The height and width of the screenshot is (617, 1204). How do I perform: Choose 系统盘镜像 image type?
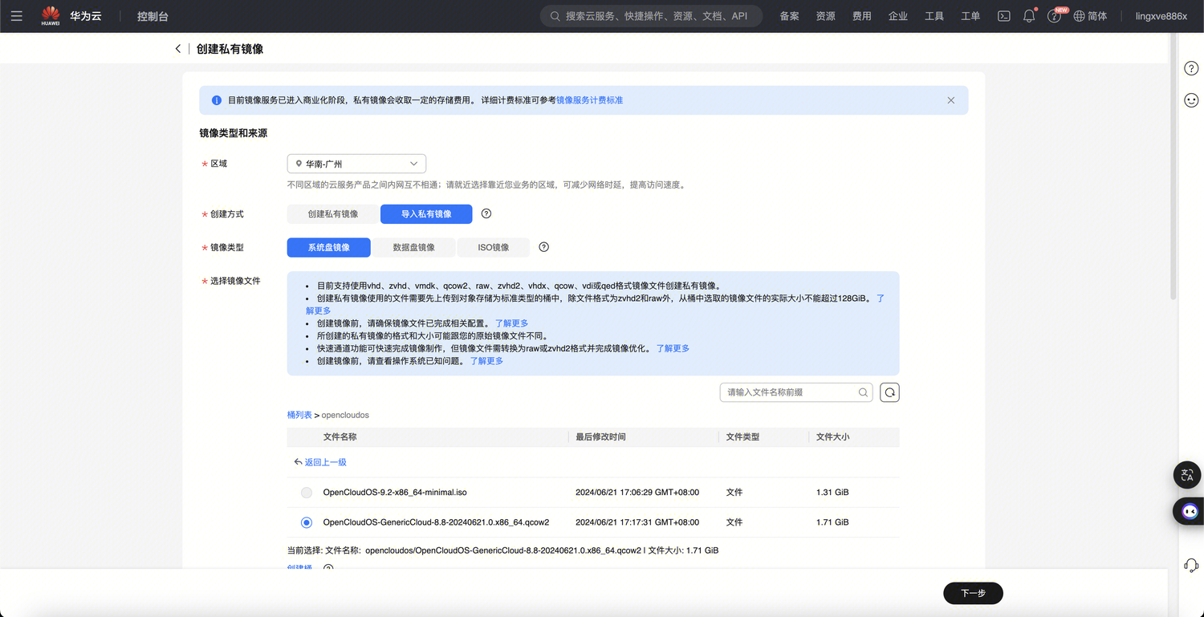(329, 247)
